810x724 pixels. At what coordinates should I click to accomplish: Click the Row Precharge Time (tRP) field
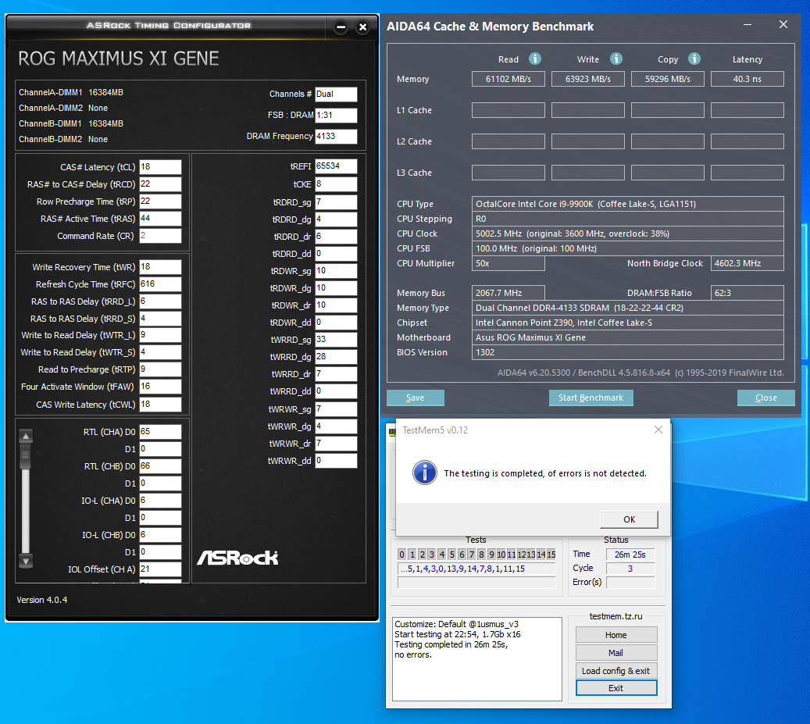coord(161,202)
